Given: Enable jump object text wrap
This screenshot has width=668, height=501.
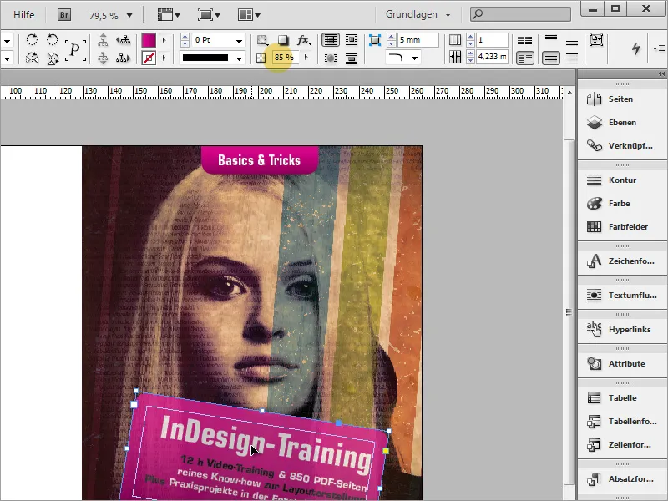Looking at the screenshot, I should [x=352, y=58].
